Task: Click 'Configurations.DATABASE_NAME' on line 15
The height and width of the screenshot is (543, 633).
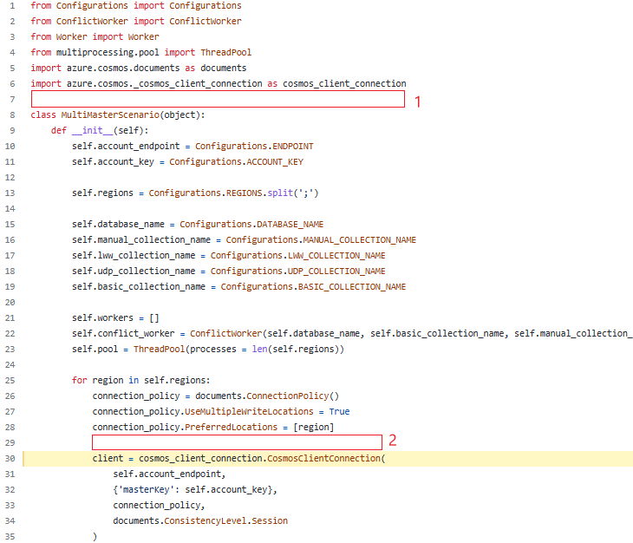Action: [x=251, y=224]
